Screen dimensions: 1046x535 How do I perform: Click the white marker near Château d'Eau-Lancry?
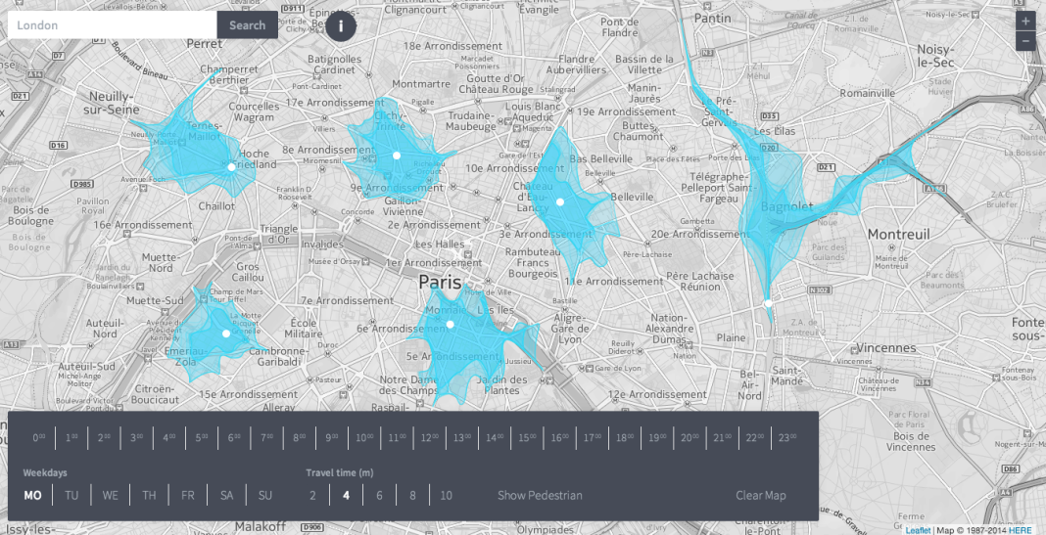tap(559, 201)
